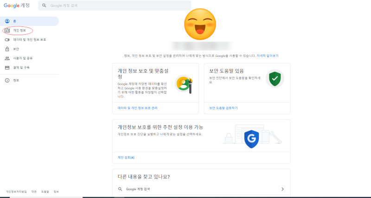Click the 다른 내용을 찾고 있나요? heading
Image resolution: width=371 pixels, height=198 pixels.
[x=144, y=177]
